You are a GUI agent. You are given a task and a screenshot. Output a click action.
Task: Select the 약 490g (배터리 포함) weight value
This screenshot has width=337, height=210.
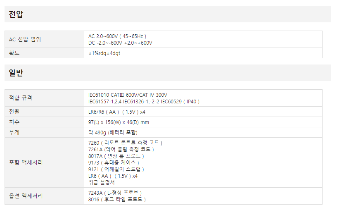click(113, 133)
